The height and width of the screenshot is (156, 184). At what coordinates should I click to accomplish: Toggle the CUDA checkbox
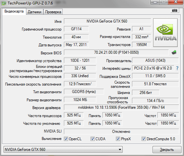tap(92, 139)
